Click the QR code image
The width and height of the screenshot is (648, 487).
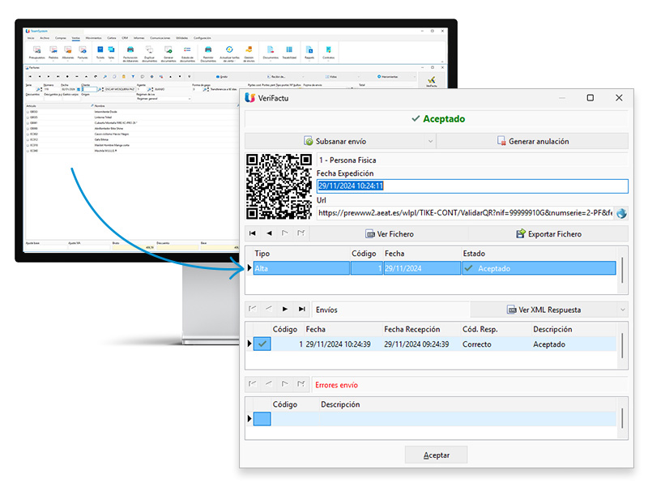point(279,187)
